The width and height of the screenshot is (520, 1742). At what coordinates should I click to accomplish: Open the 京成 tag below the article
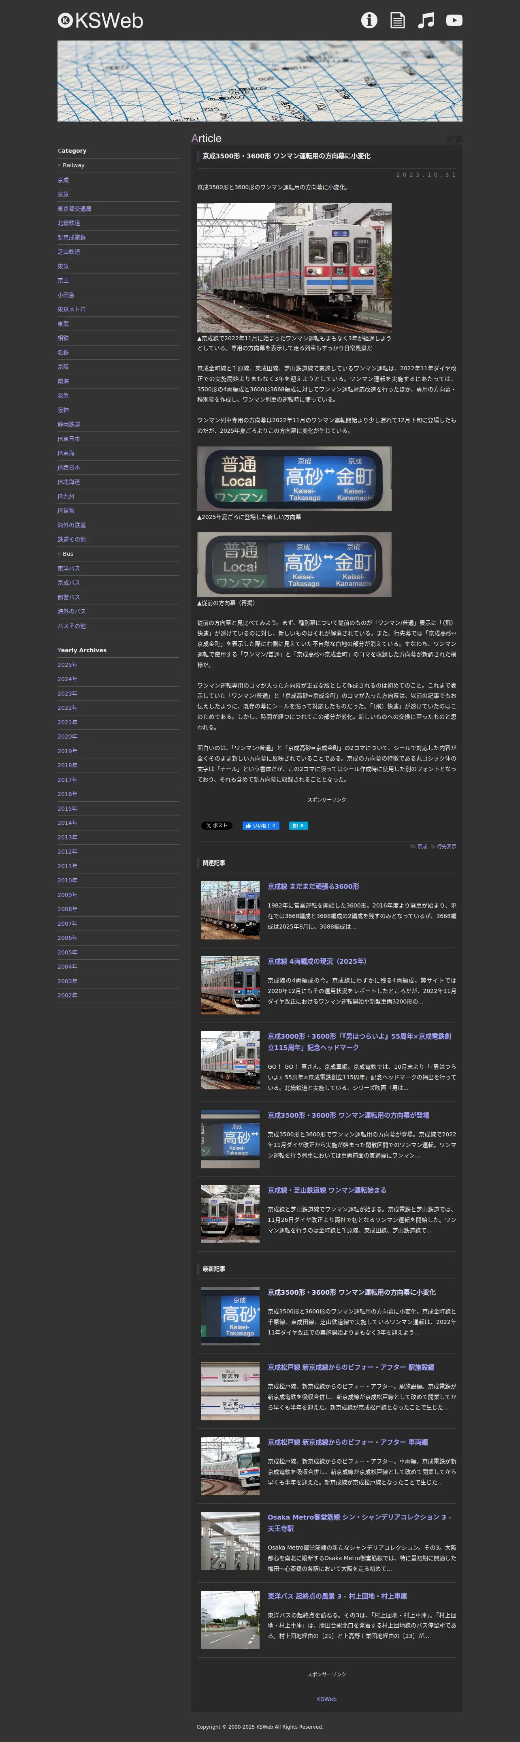pyautogui.click(x=422, y=846)
